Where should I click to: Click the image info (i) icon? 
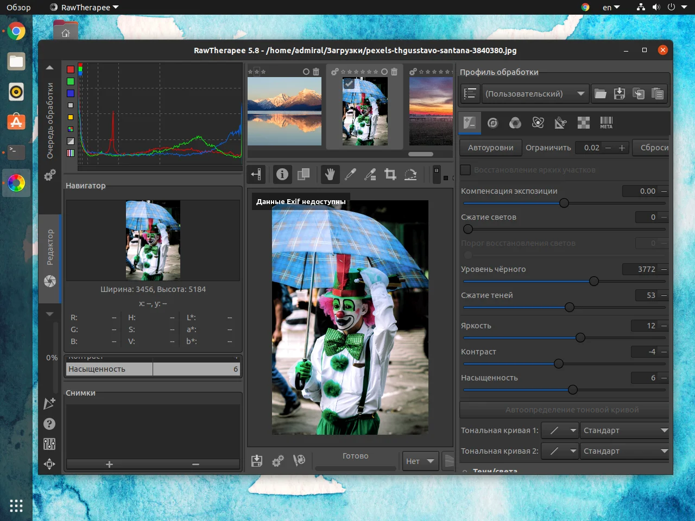[282, 174]
